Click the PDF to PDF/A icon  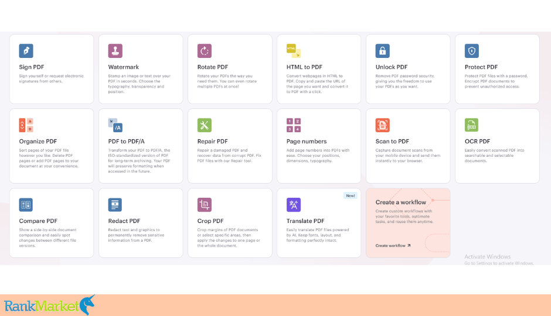[115, 125]
